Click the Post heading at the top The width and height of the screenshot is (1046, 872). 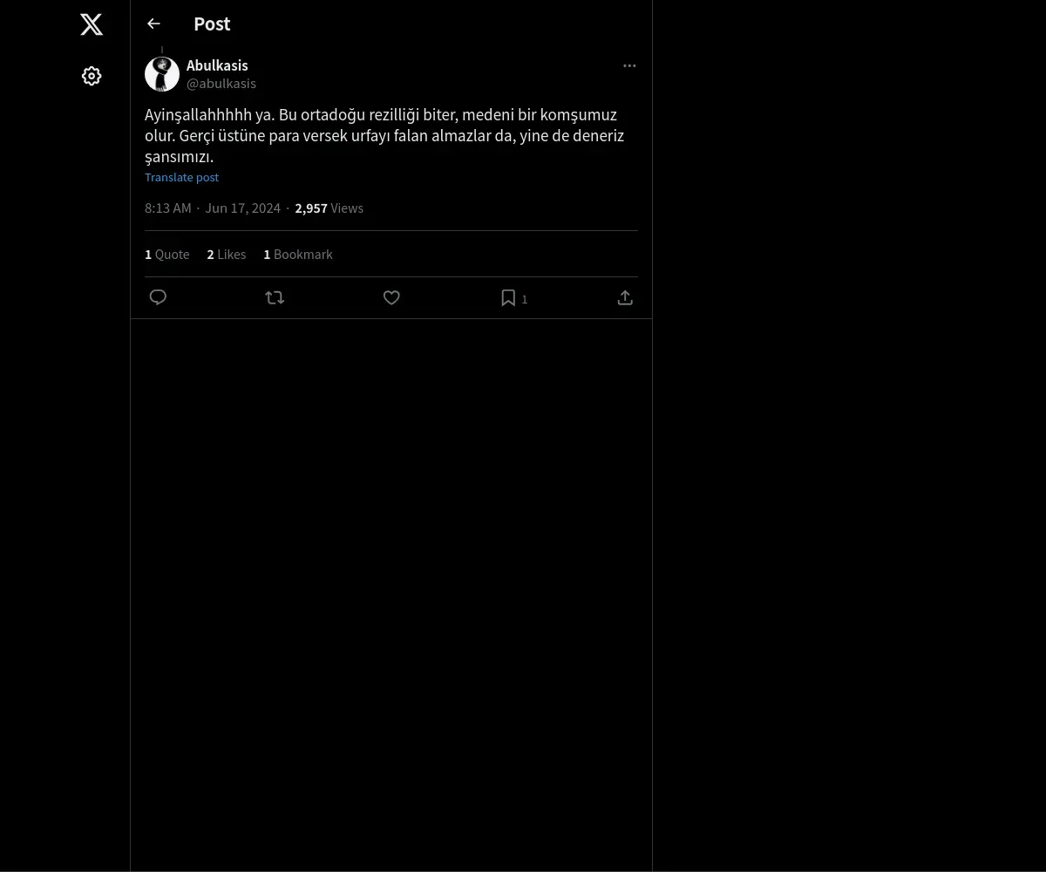pyautogui.click(x=212, y=24)
